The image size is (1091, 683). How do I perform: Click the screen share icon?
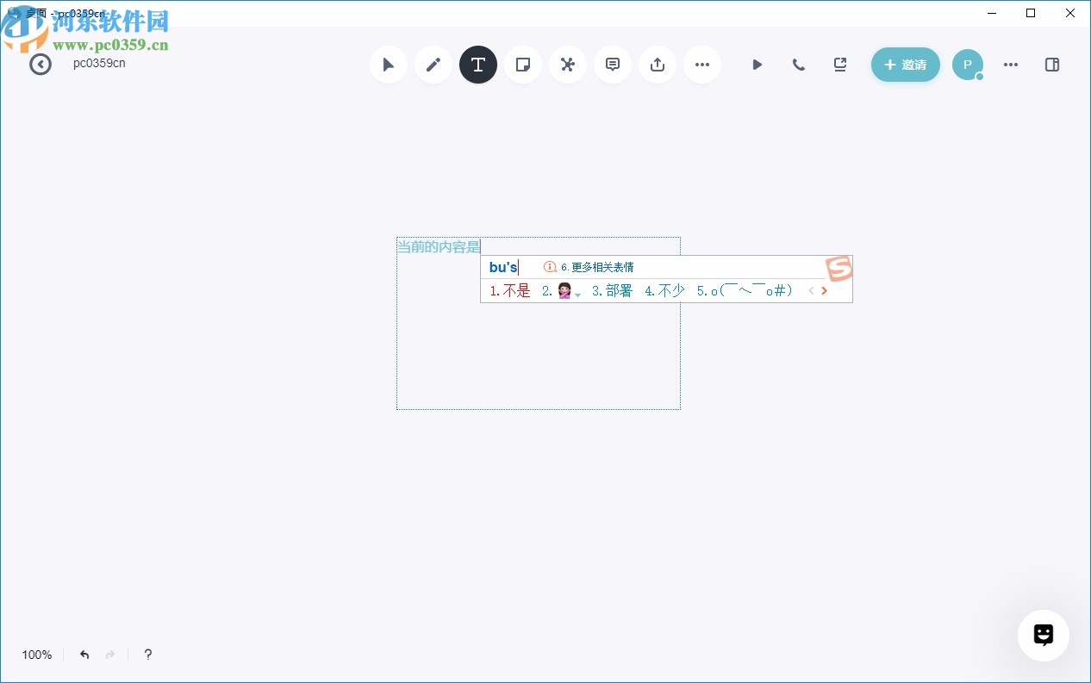840,65
